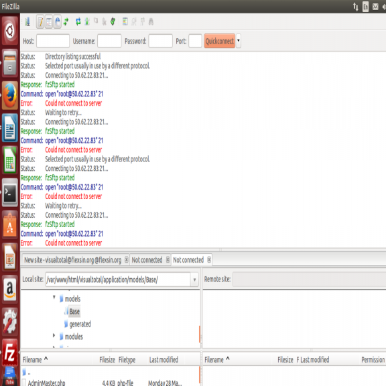Click into the Port field
The image size is (386, 386).
195,41
